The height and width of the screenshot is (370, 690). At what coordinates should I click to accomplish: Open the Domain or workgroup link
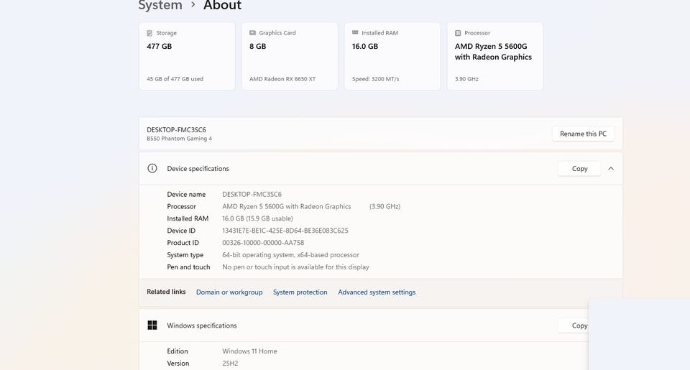point(229,292)
